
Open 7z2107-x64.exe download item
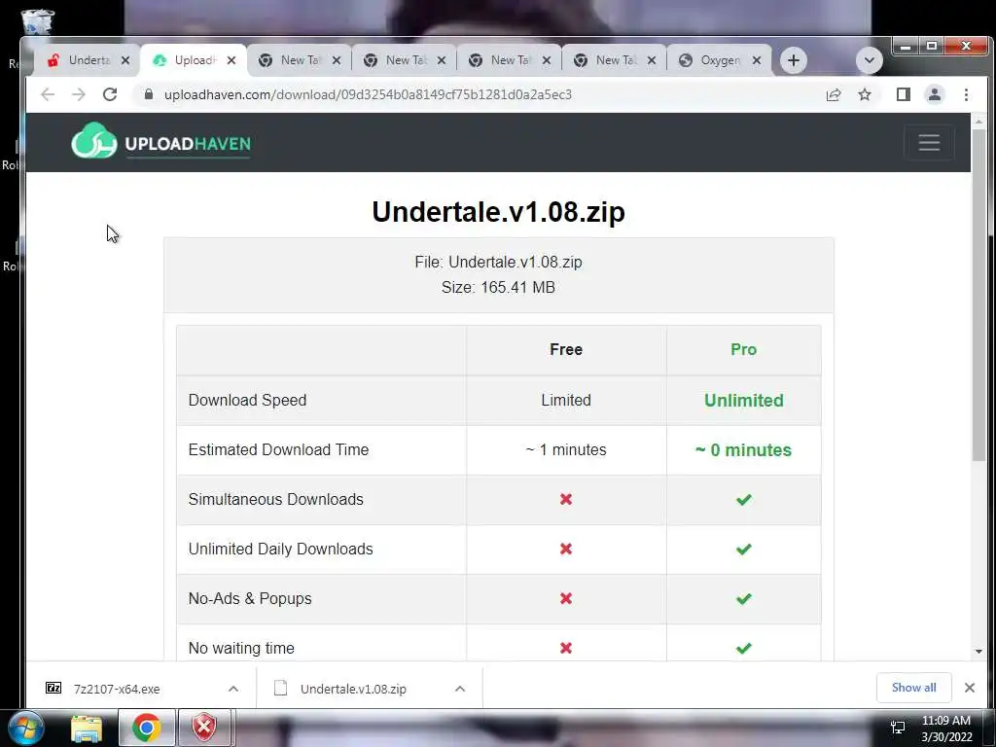117,689
